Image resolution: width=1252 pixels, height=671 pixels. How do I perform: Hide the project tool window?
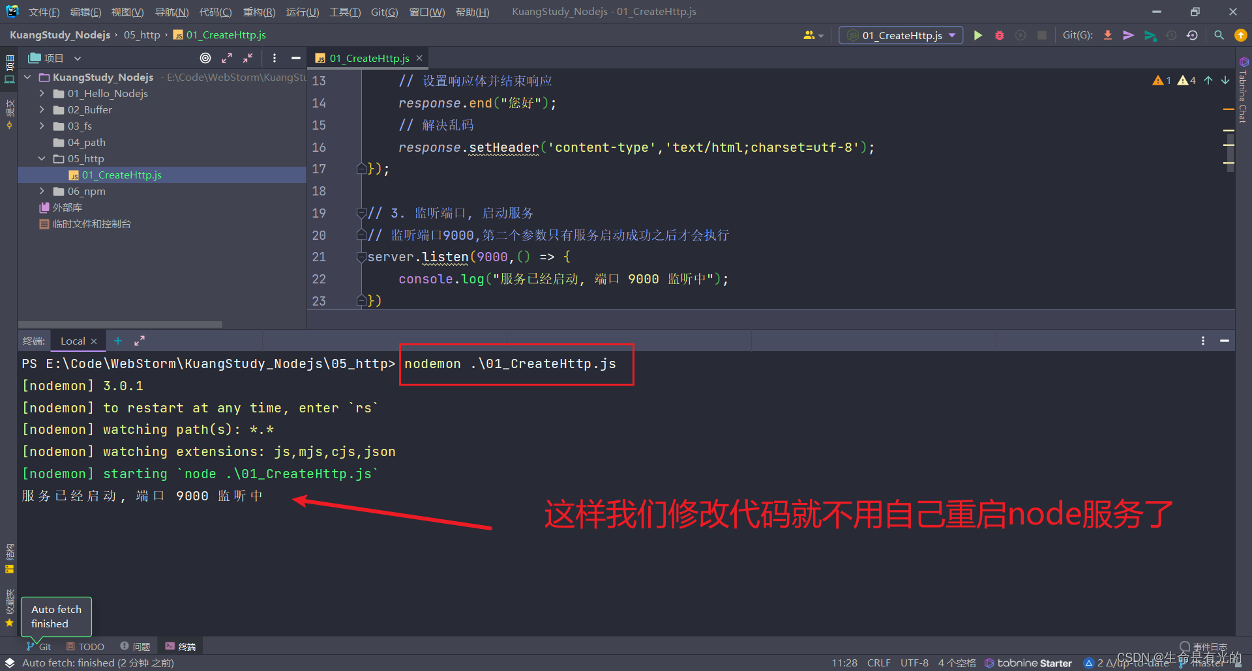tap(295, 58)
